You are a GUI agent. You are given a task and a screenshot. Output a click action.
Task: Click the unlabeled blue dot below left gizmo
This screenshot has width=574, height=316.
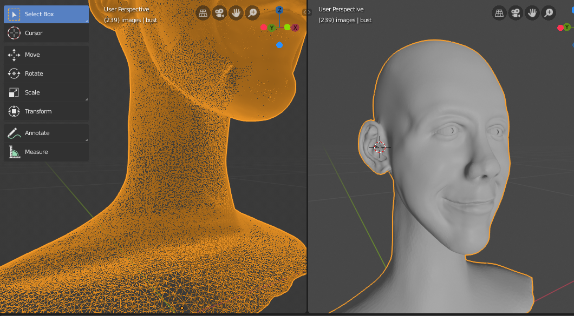point(279,45)
